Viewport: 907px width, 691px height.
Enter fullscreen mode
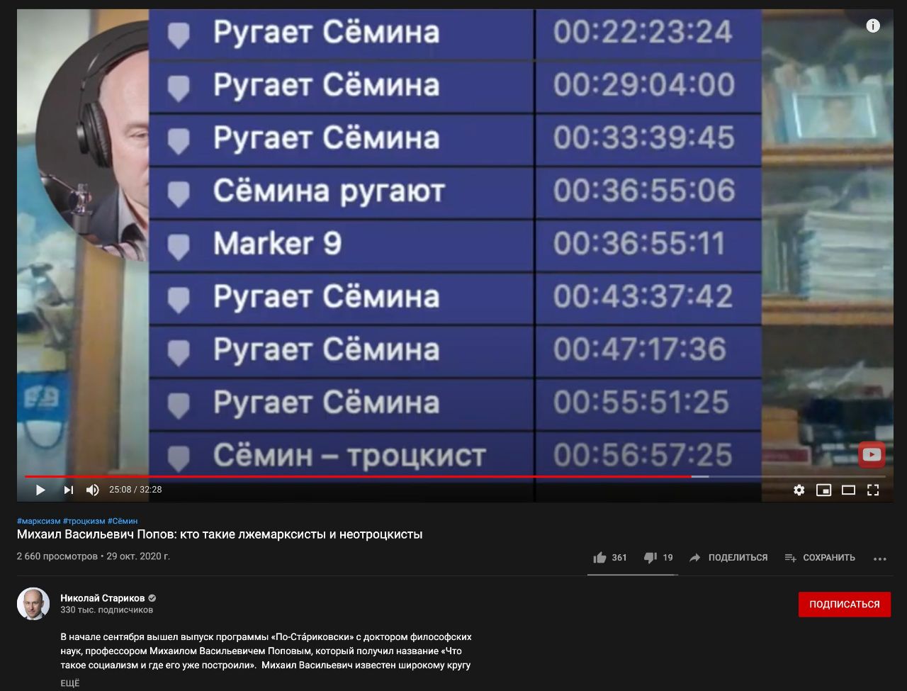(873, 490)
